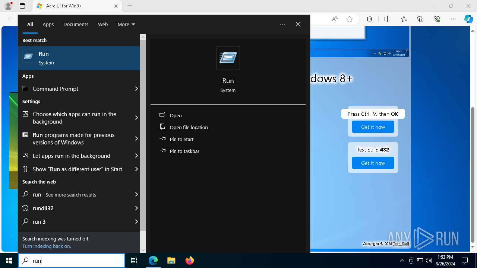Add page to favorites star icon

(350, 19)
